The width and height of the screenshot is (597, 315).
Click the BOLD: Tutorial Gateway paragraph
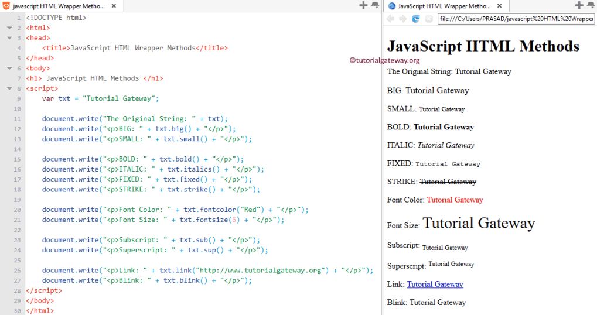(431, 127)
